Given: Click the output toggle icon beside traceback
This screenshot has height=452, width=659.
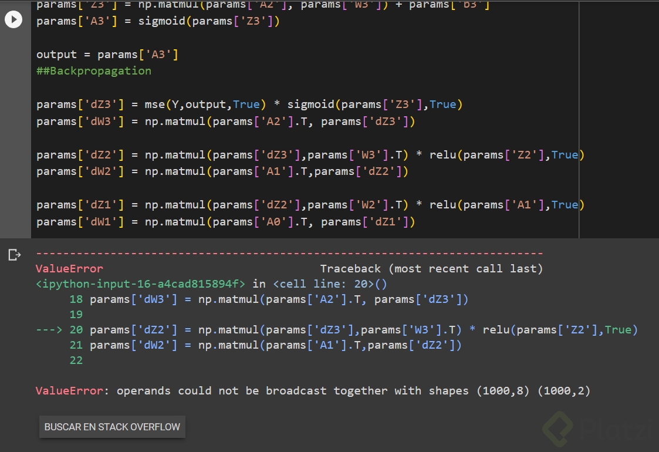Looking at the screenshot, I should point(14,255).
